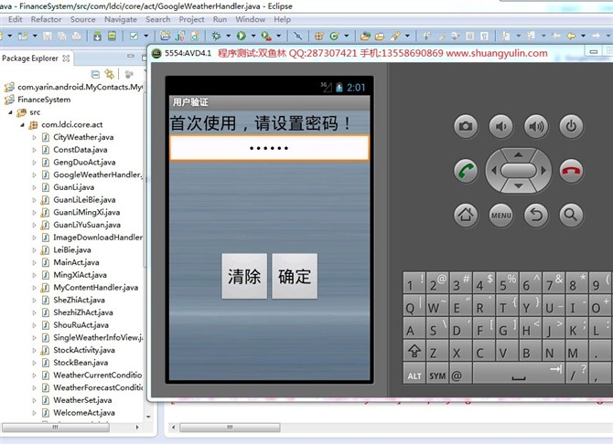Click the emulator camera button
The image size is (613, 444).
pyautogui.click(x=465, y=126)
